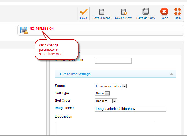Screen dimensions: 187x136
Task: Hit the red Close toolbar icon
Action: (164, 12)
